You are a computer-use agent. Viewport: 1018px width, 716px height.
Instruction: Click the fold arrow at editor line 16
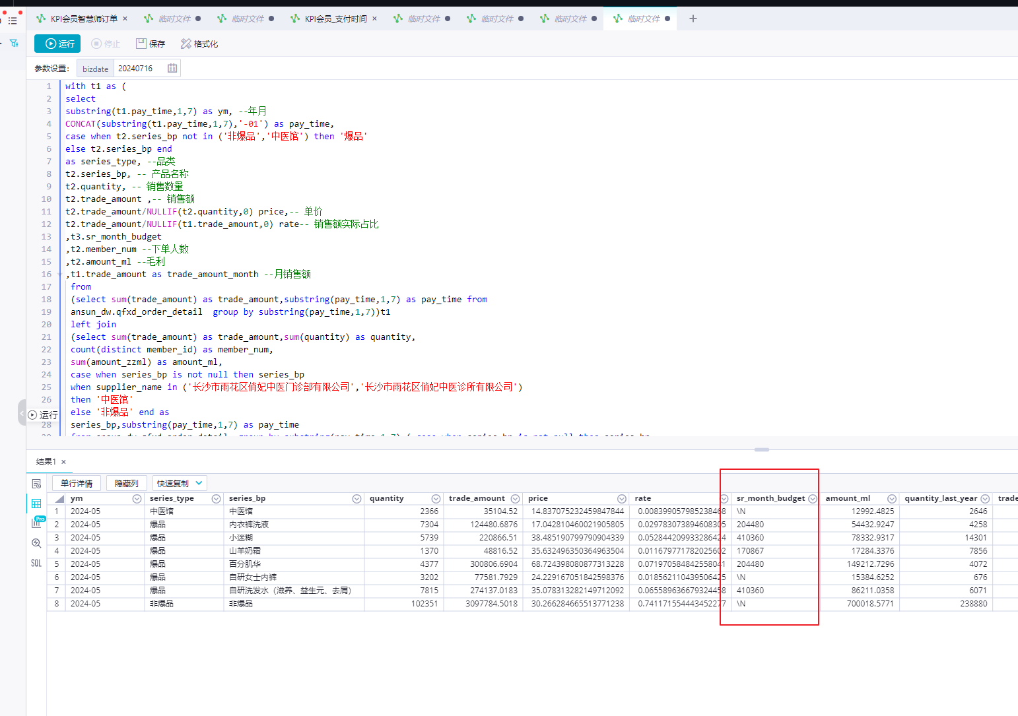pos(59,275)
